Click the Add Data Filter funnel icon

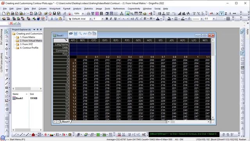point(194,14)
